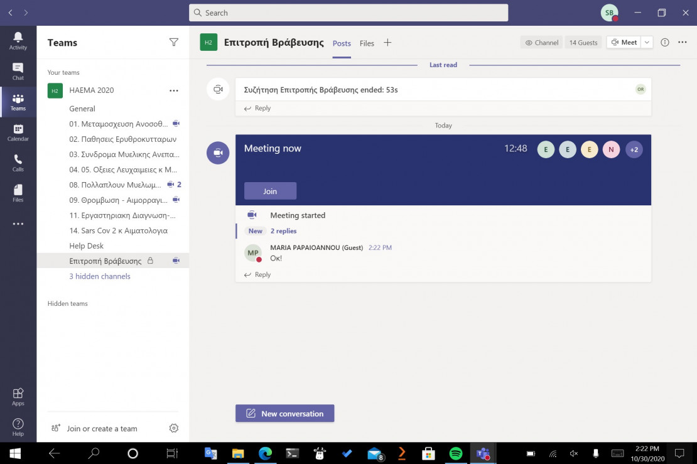Expand the 3 hidden channels list
The height and width of the screenshot is (464, 697).
coord(100,276)
